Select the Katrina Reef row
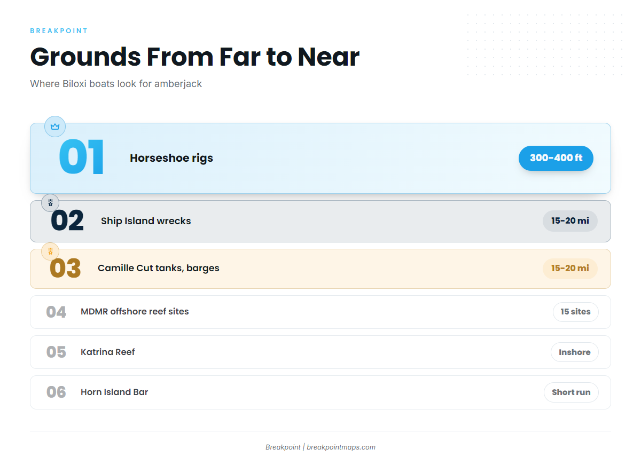Viewport: 641px width, 465px height. click(x=320, y=352)
